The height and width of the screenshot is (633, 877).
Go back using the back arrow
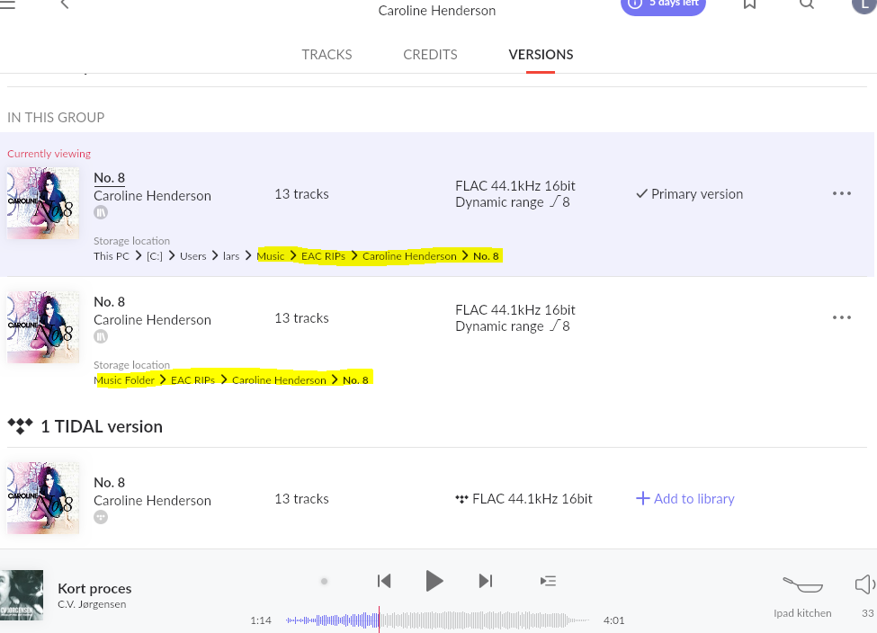point(63,4)
